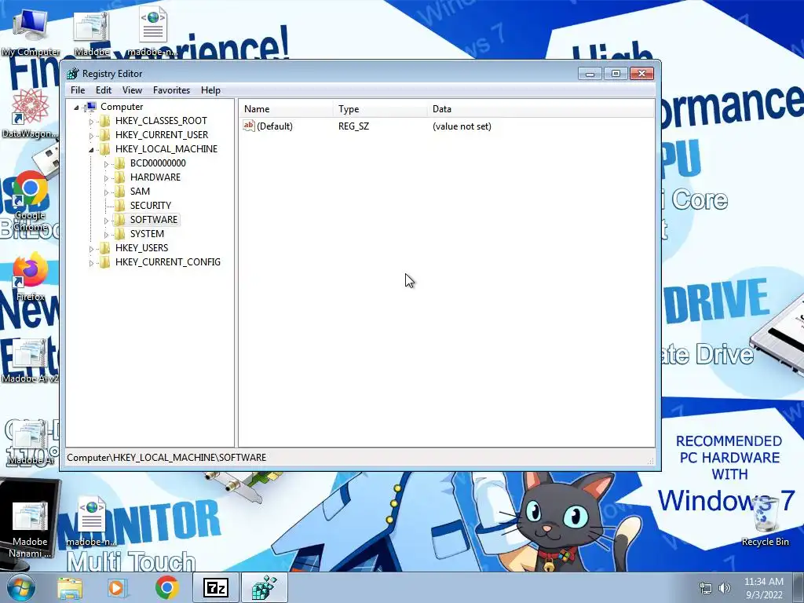The image size is (804, 603).
Task: Switch to 7-Zip taskbar button
Action: pyautogui.click(x=215, y=587)
